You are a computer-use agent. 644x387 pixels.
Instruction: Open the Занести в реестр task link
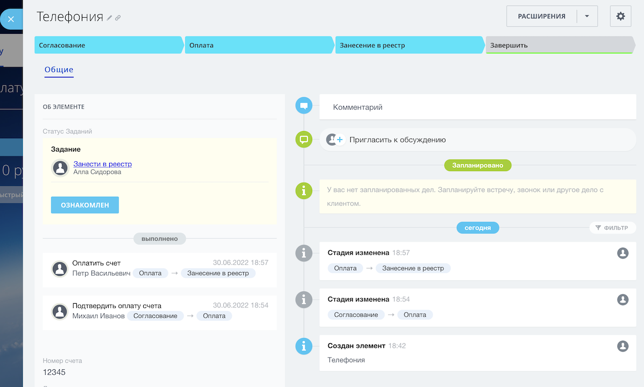point(102,164)
